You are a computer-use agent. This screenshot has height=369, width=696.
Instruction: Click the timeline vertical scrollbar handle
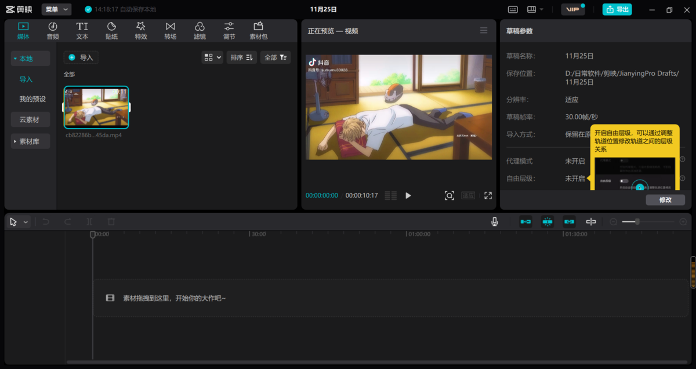tap(693, 272)
